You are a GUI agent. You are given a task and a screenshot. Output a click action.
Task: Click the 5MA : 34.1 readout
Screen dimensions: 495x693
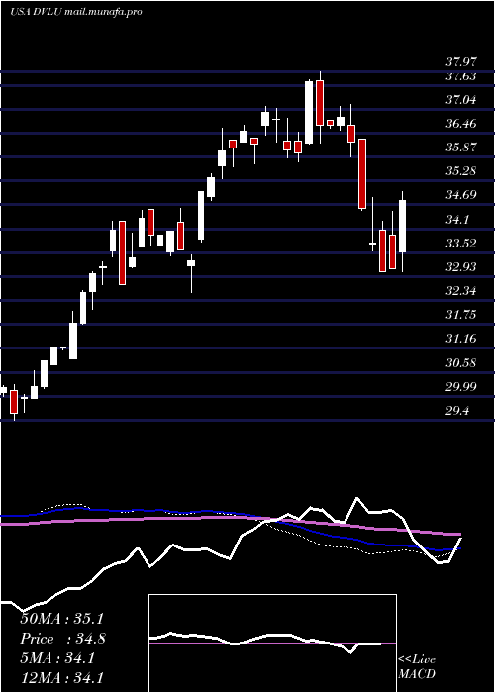[57, 658]
